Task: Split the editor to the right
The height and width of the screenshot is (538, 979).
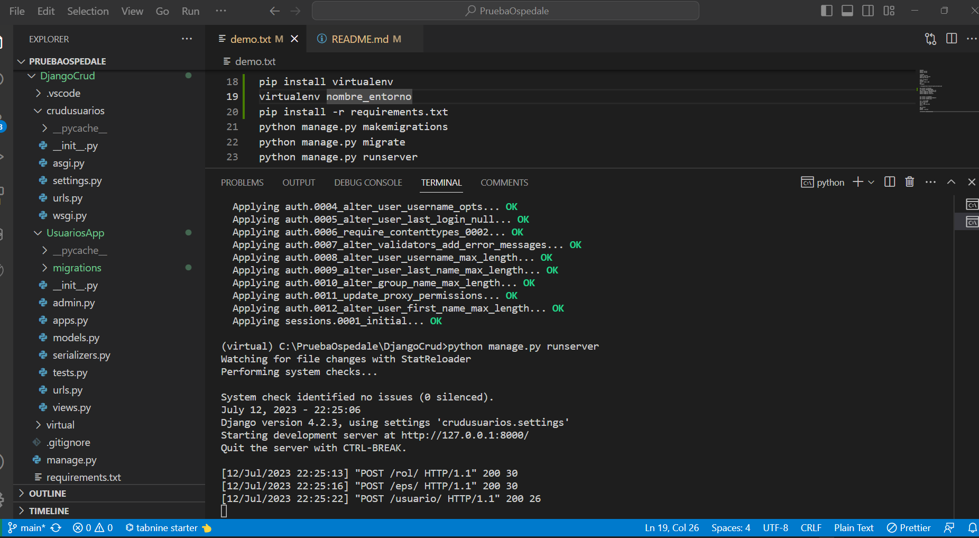Action: tap(952, 39)
